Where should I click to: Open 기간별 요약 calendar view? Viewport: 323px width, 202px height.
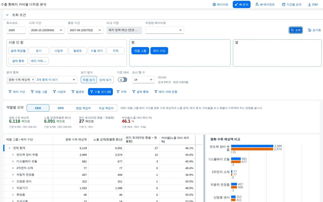[292, 5]
